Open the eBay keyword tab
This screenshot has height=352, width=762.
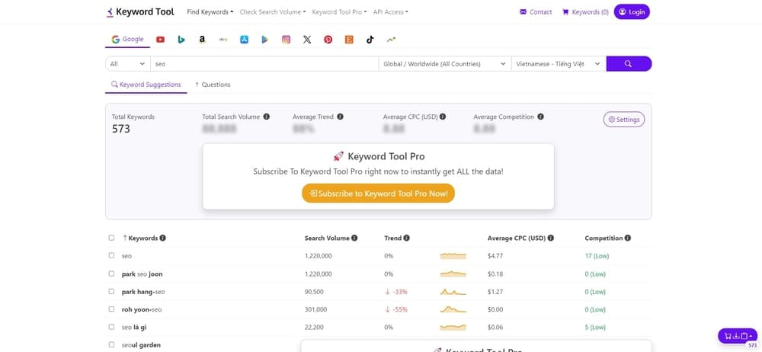(x=223, y=40)
